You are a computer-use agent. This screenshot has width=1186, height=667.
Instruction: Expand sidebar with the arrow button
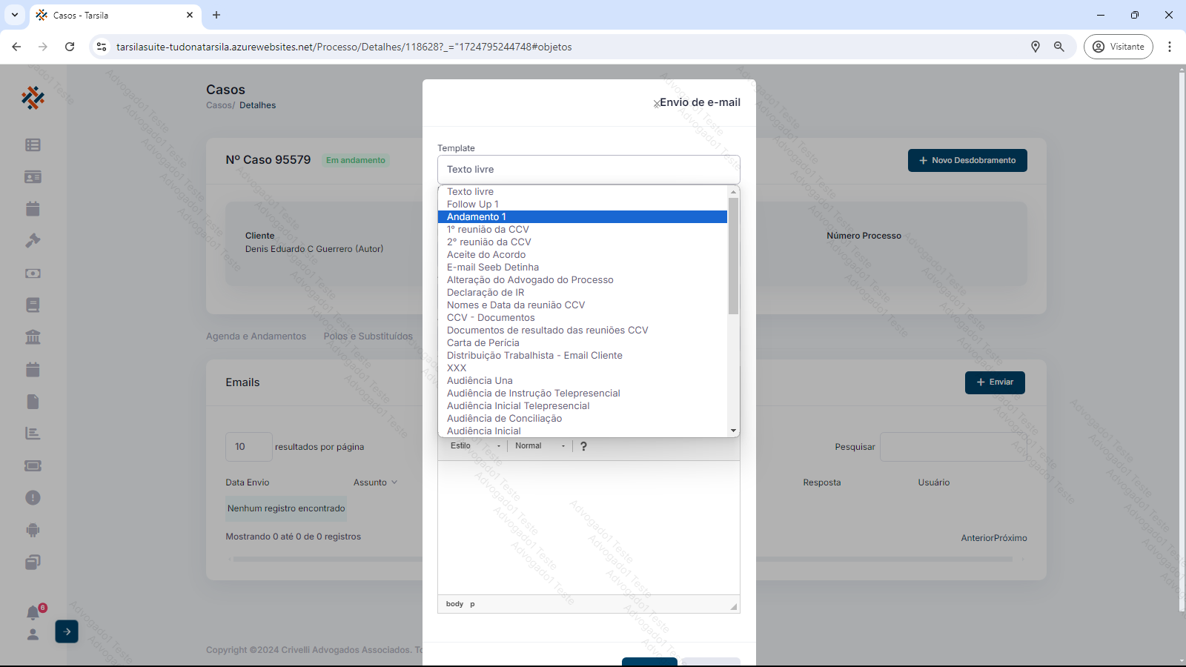[67, 631]
